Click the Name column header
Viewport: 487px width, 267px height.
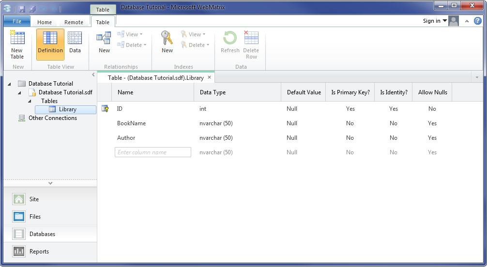153,92
